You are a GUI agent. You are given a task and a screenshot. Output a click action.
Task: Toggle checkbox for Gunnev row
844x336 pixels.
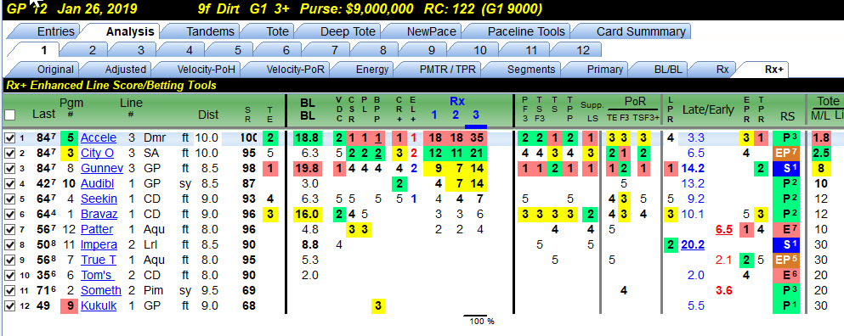(x=9, y=169)
